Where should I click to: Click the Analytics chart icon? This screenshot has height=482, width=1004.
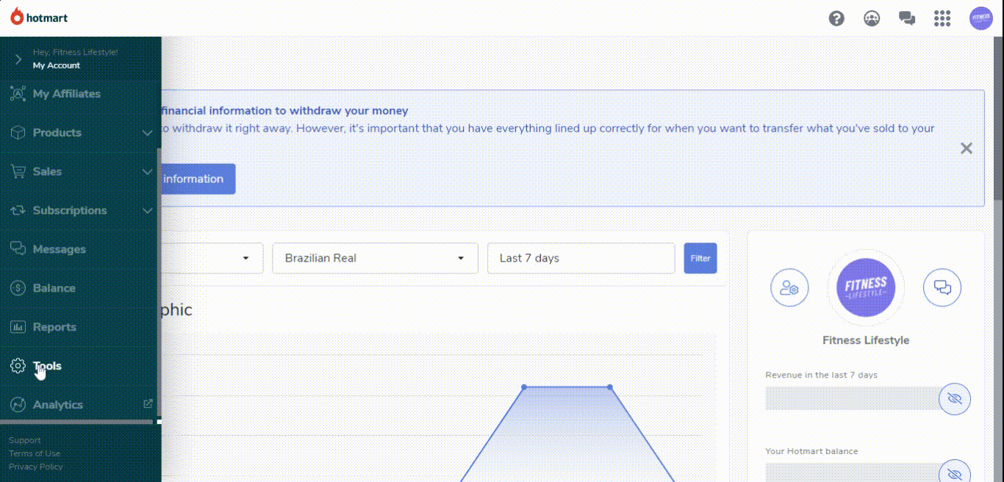pos(18,405)
